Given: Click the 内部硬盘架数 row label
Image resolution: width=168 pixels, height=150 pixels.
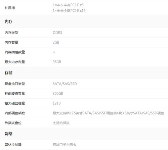Looking at the screenshot, I should click(x=15, y=113).
